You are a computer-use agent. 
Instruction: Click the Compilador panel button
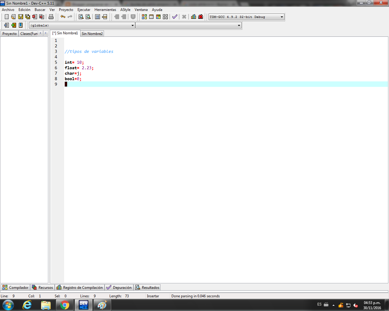(15, 287)
